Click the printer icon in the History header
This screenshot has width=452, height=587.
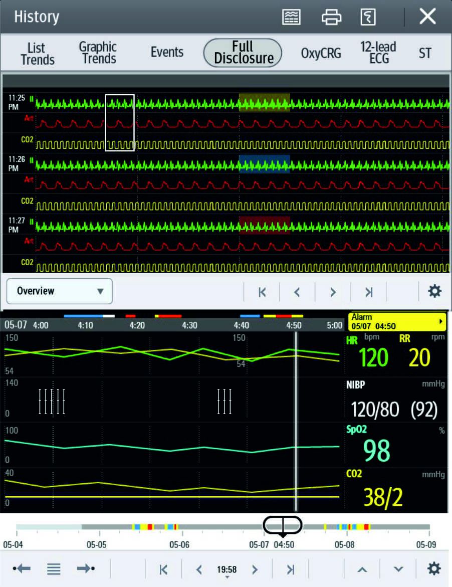pos(331,17)
